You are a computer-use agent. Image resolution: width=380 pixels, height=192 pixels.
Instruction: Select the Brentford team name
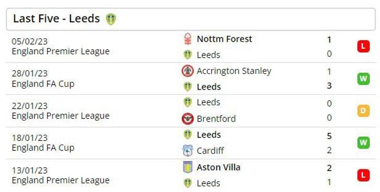216,119
